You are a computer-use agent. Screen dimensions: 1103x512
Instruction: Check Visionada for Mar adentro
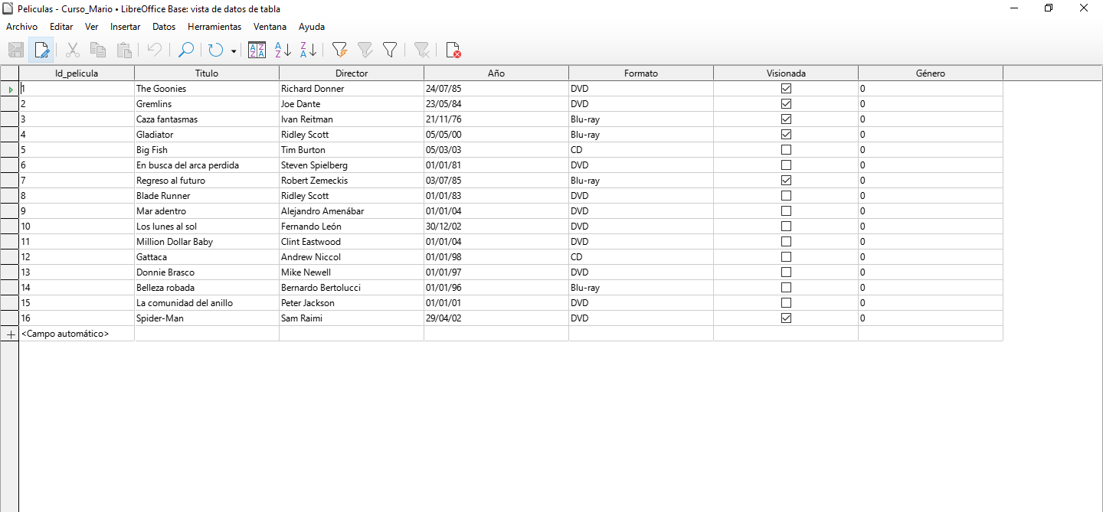pos(786,211)
